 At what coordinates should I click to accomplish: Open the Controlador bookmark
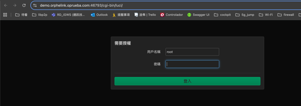171,15
